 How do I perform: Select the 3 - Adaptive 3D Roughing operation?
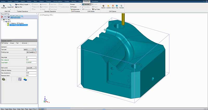pos(16,23)
